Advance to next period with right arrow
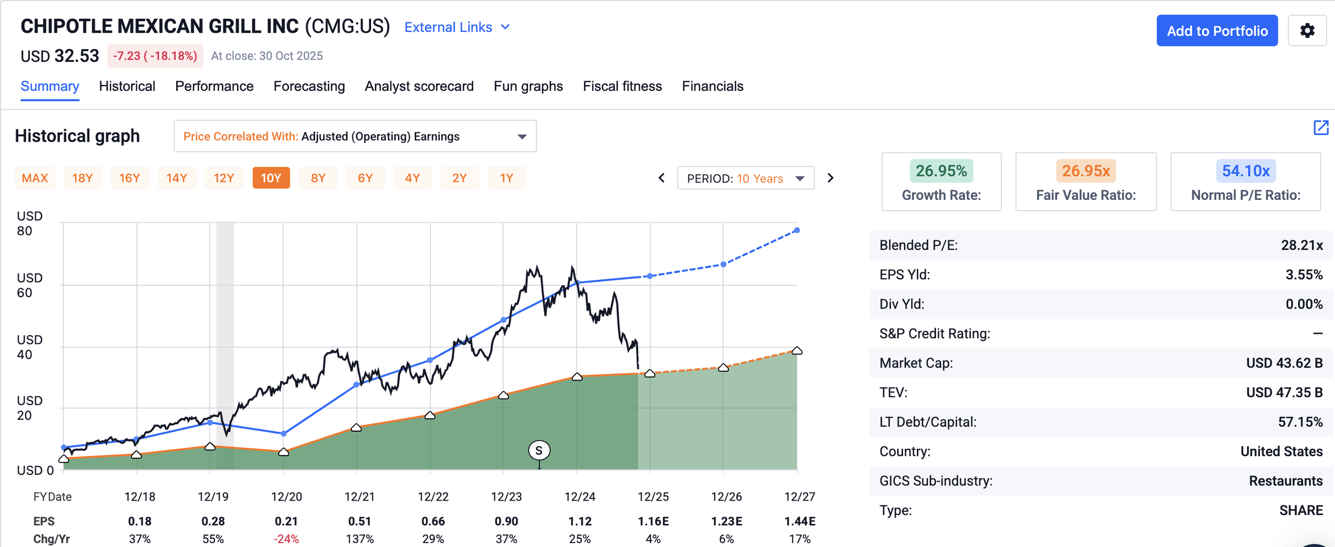1335x547 pixels. coord(830,178)
